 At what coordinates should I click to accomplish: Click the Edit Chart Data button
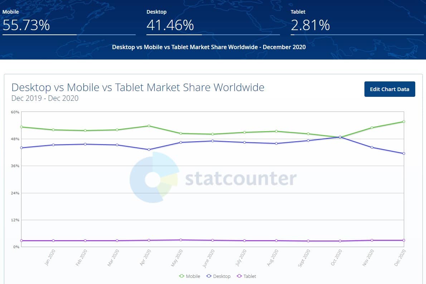point(389,89)
